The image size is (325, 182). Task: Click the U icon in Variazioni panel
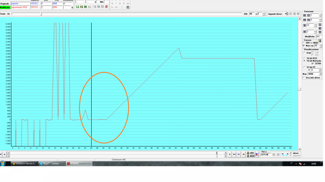click(x=320, y=32)
